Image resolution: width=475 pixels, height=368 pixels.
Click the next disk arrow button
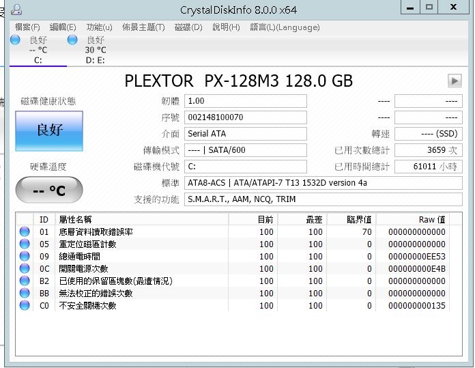[455, 81]
